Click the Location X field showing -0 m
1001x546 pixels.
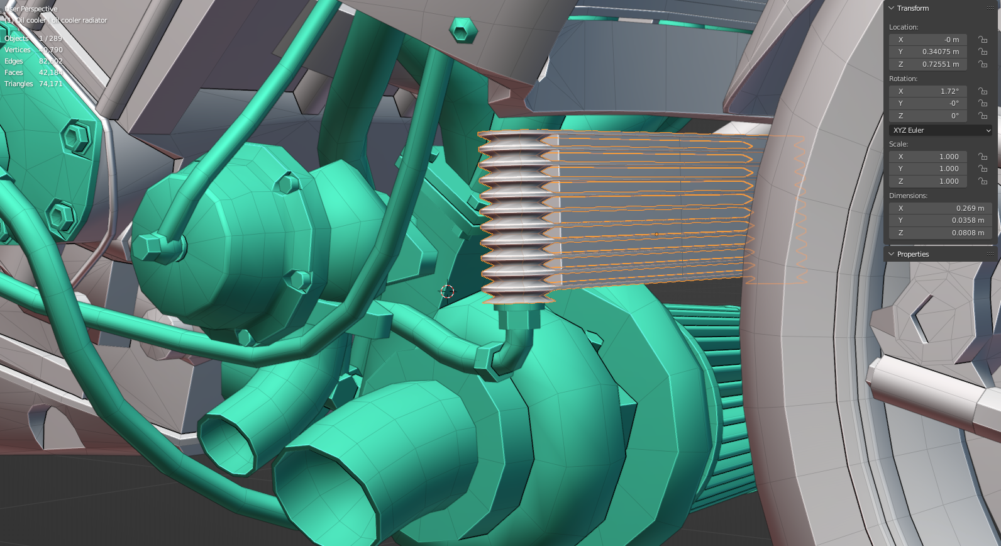pyautogui.click(x=928, y=40)
